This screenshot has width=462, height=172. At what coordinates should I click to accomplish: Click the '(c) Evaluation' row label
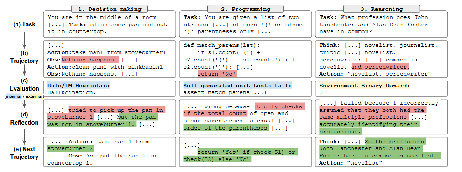point(25,85)
